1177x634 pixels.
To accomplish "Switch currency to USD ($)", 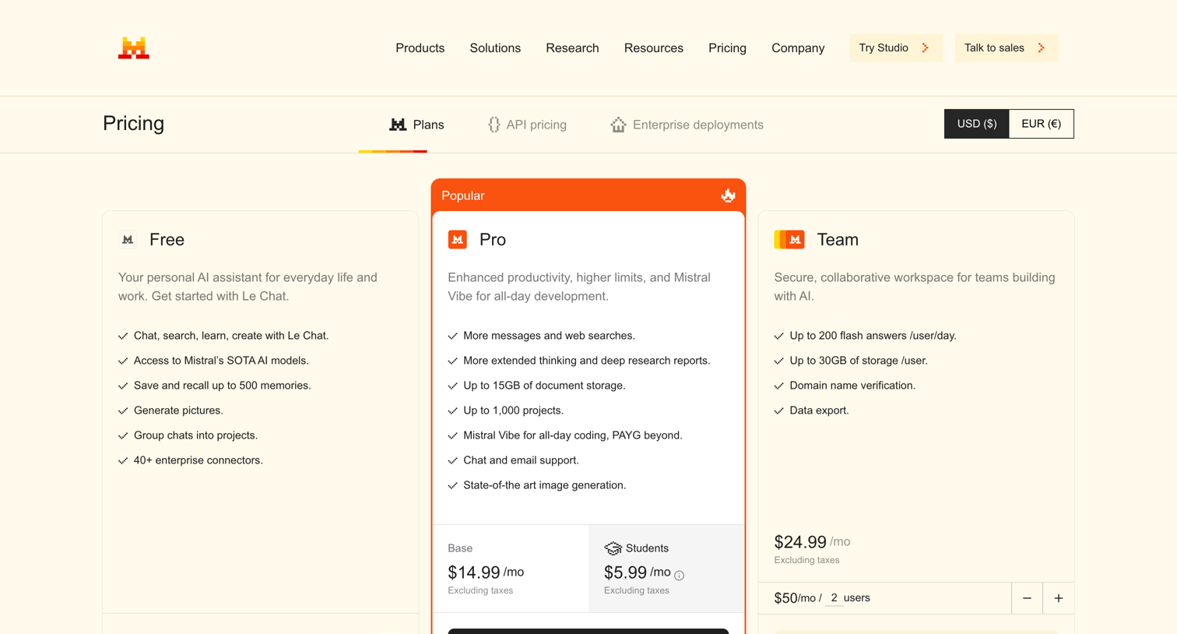I will coord(976,124).
